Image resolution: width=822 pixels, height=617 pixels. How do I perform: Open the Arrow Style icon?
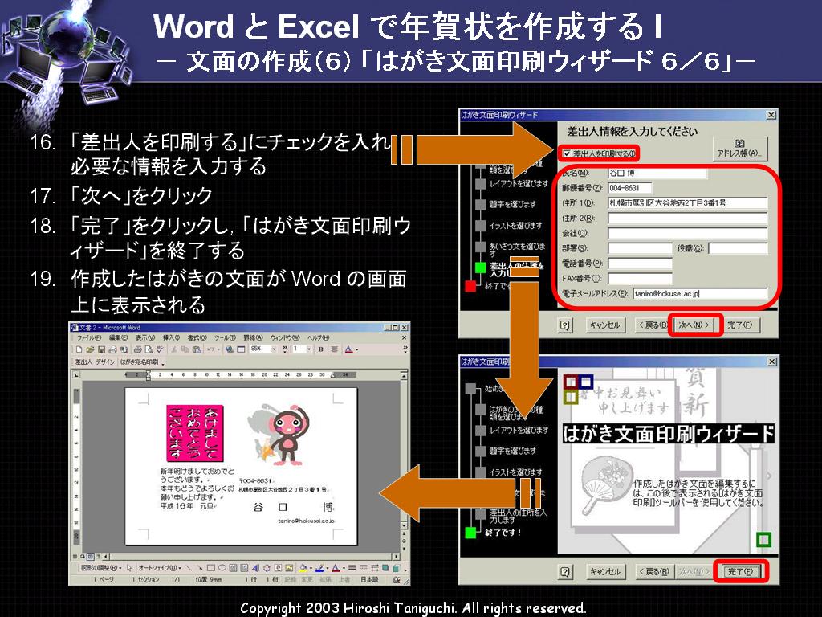tap(375, 568)
